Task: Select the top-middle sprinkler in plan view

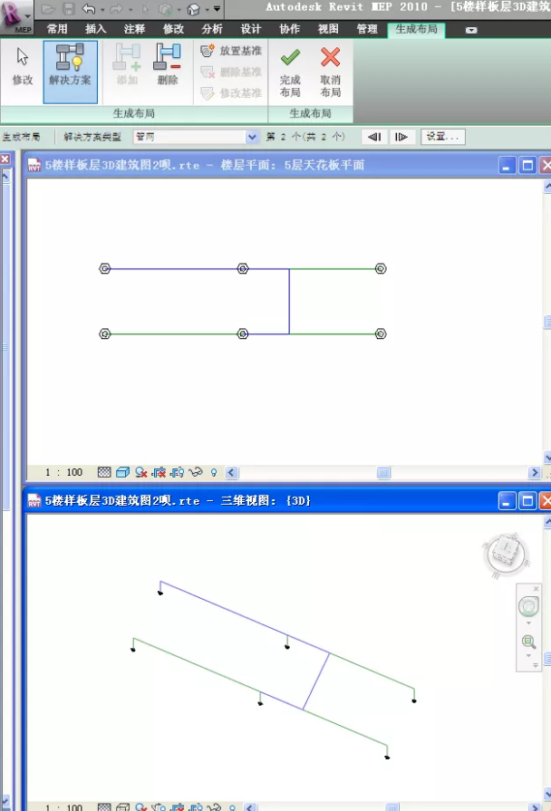Action: point(243,268)
